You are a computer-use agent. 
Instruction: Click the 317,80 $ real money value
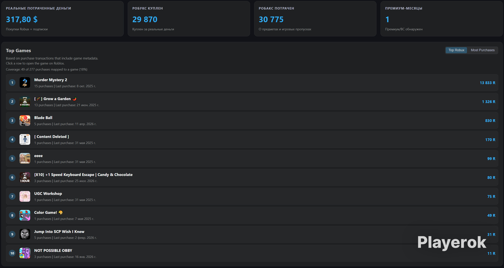click(x=22, y=19)
